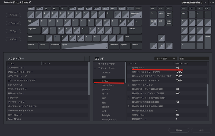Open the three-dot options menu
The height and width of the screenshot is (136, 215).
pos(212,2)
